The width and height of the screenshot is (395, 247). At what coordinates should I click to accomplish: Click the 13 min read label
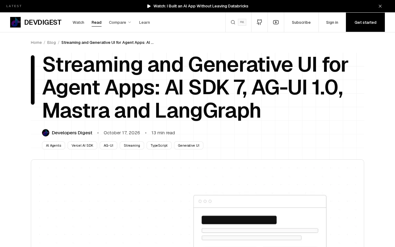(x=163, y=133)
